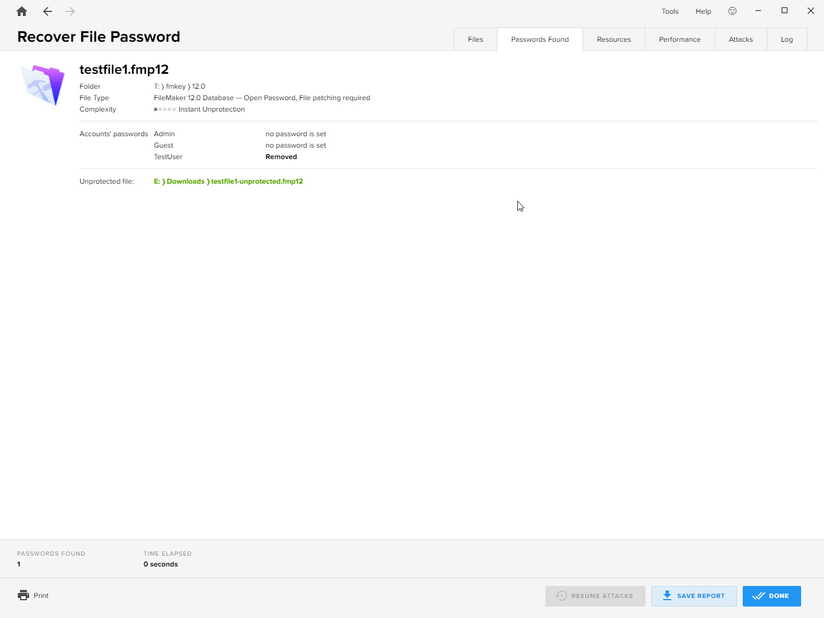The image size is (824, 618).
Task: Click the printer icon
Action: click(x=23, y=595)
